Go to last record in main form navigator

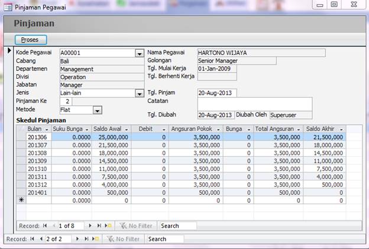tap(86, 239)
